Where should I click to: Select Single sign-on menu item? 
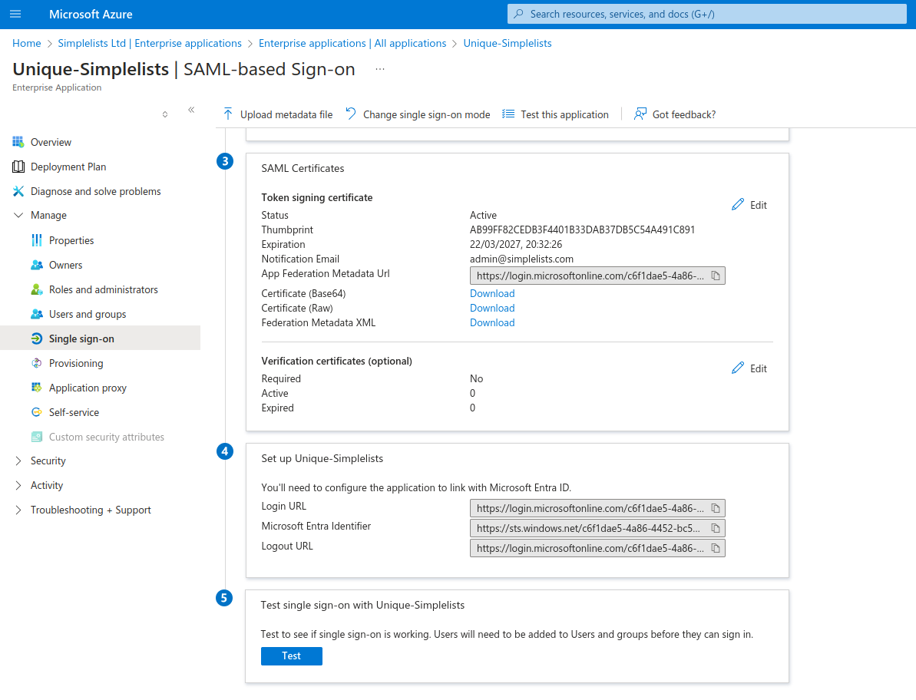click(100, 338)
